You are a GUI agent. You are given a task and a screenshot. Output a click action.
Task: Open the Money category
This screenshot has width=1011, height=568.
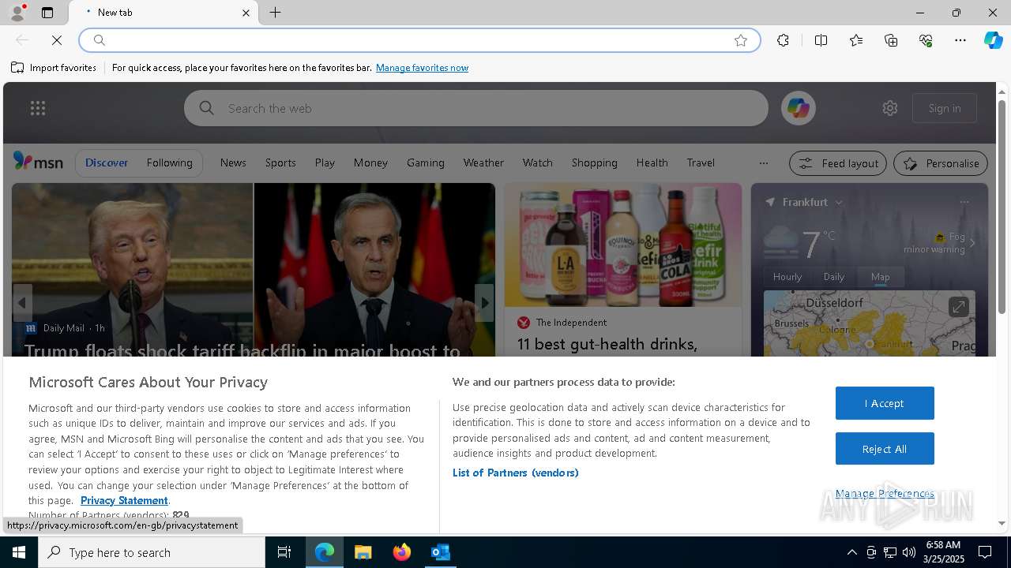click(x=370, y=163)
